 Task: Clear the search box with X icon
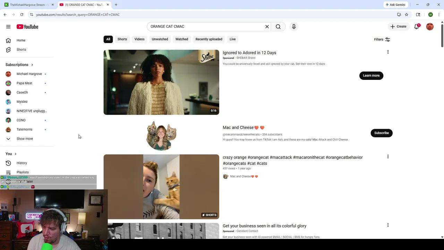point(267,26)
